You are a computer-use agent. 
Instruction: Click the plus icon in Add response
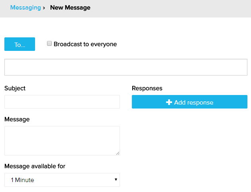tap(169, 102)
